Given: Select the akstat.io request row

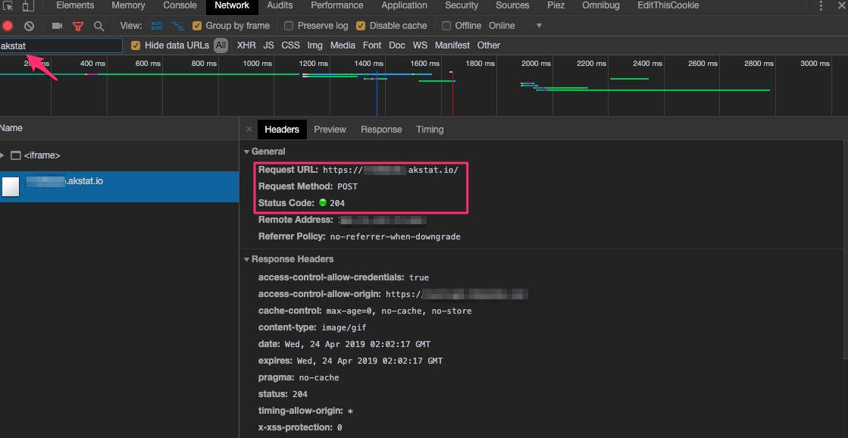Looking at the screenshot, I should (119, 186).
